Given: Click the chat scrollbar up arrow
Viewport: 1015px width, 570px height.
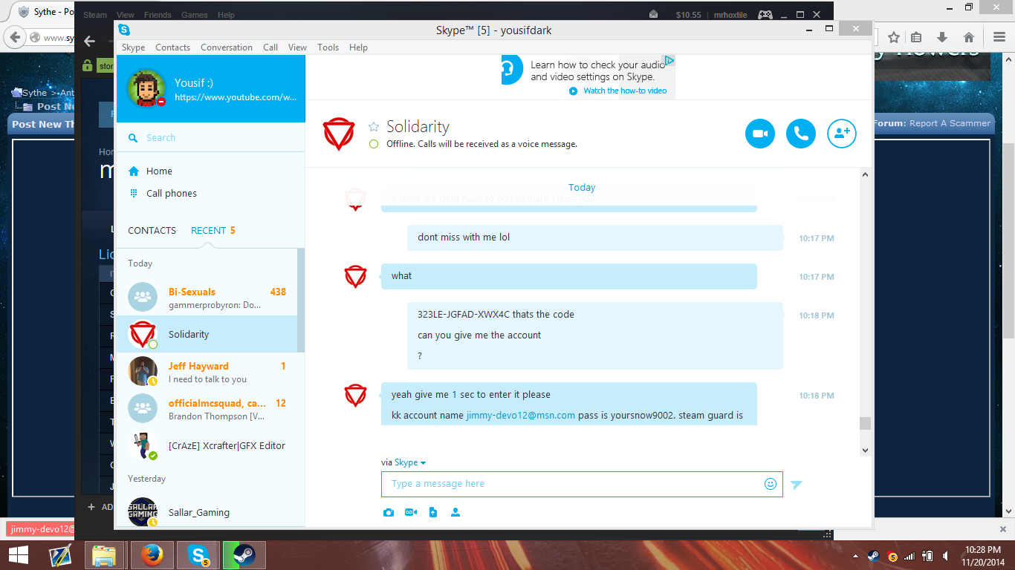Looking at the screenshot, I should tap(865, 174).
